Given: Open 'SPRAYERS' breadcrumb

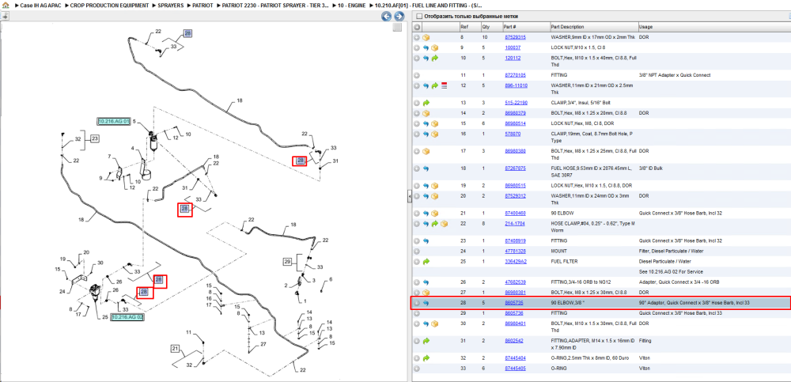Looking at the screenshot, I should [169, 5].
